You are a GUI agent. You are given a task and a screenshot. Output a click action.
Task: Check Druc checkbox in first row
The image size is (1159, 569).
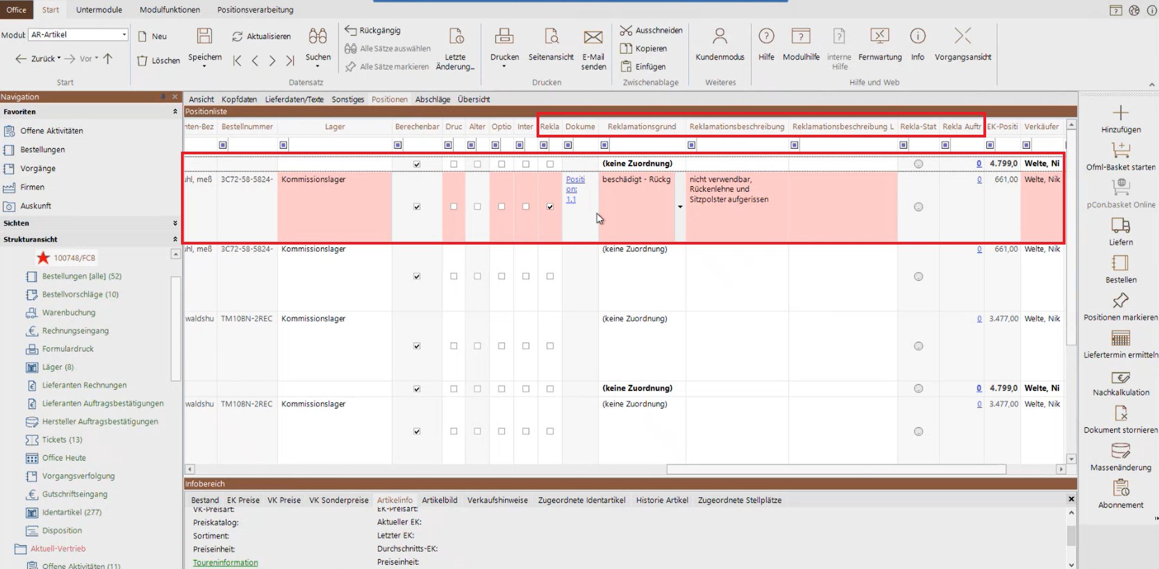pos(453,164)
